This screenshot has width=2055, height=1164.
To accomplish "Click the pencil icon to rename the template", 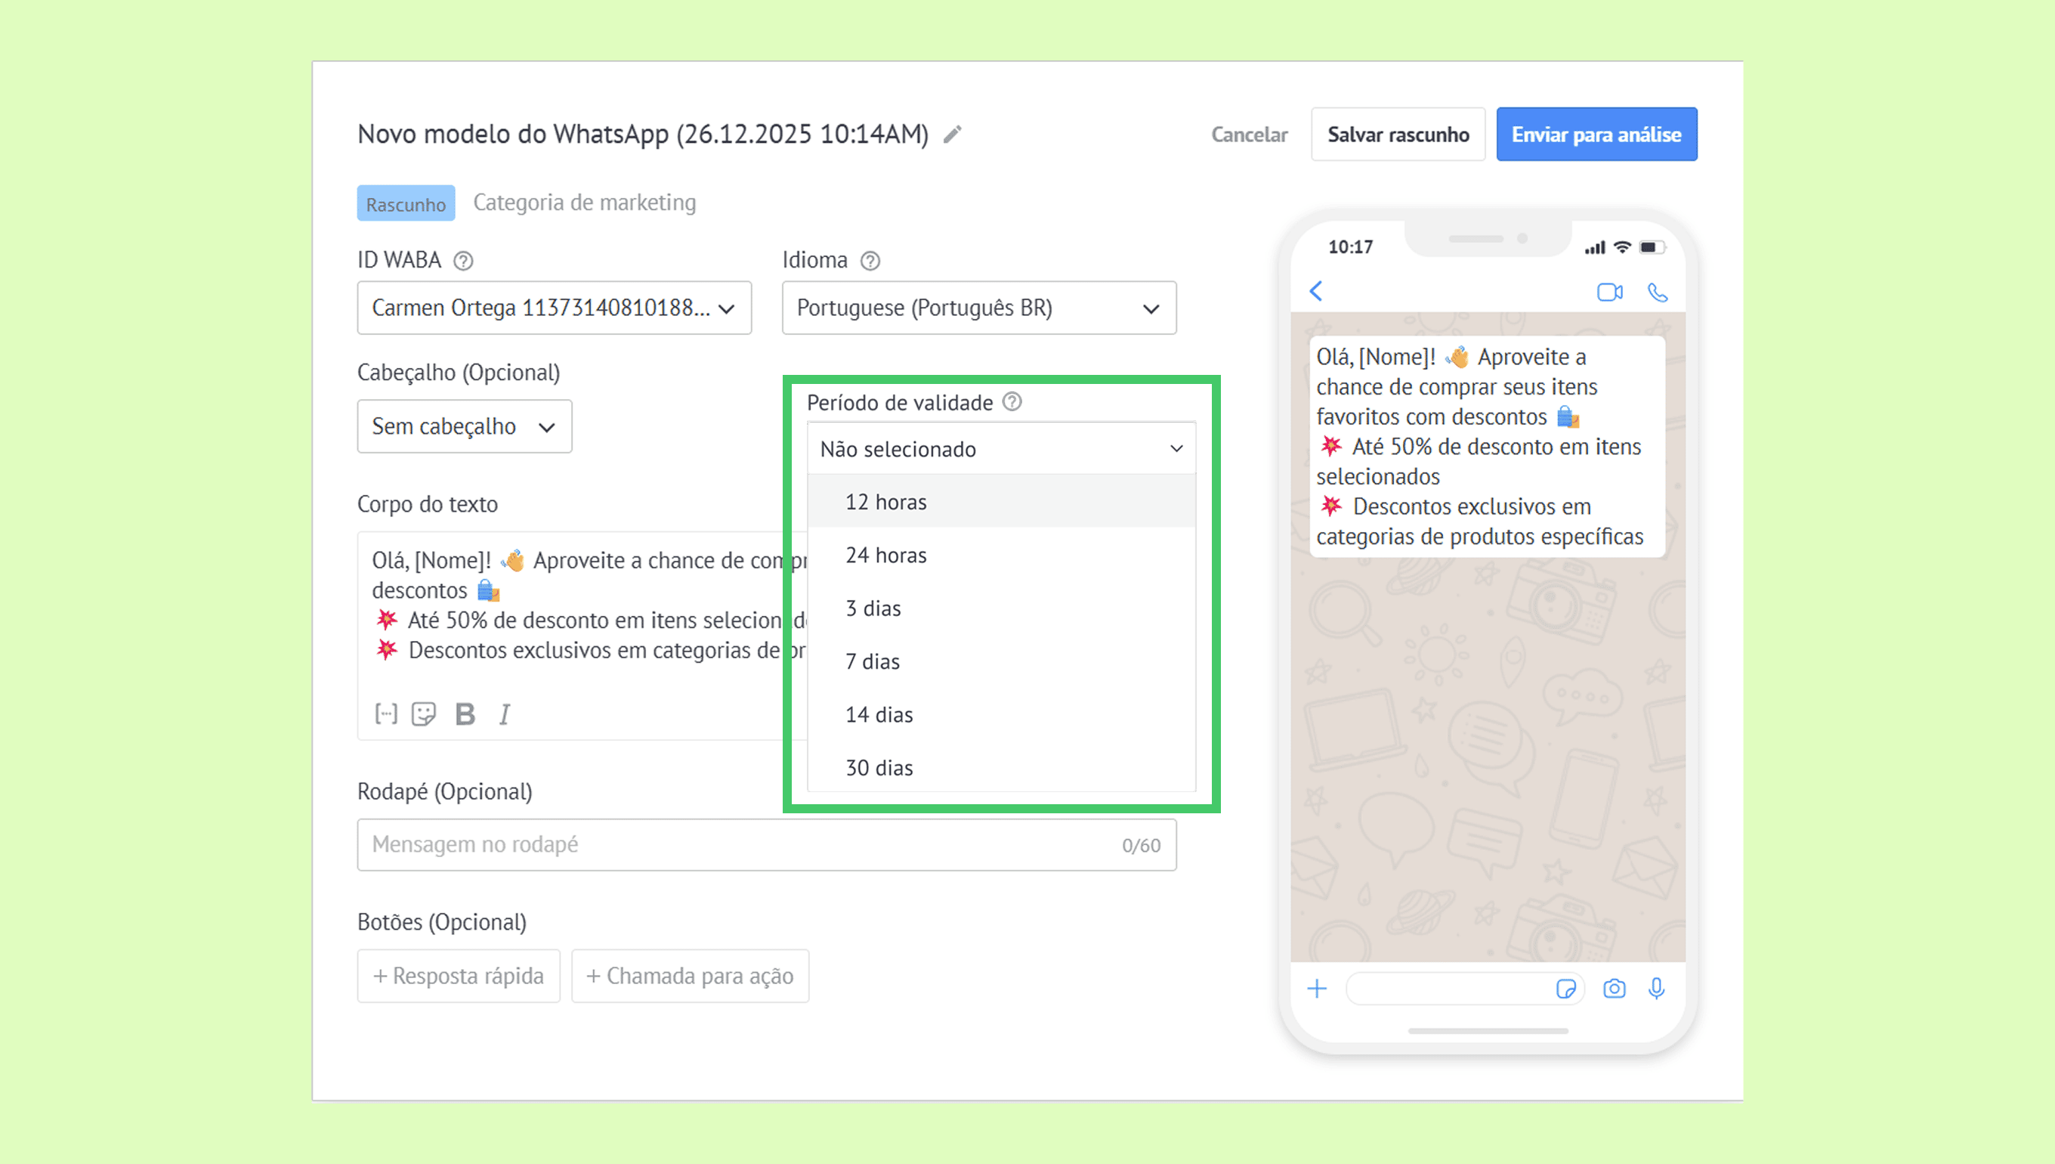I will point(953,135).
